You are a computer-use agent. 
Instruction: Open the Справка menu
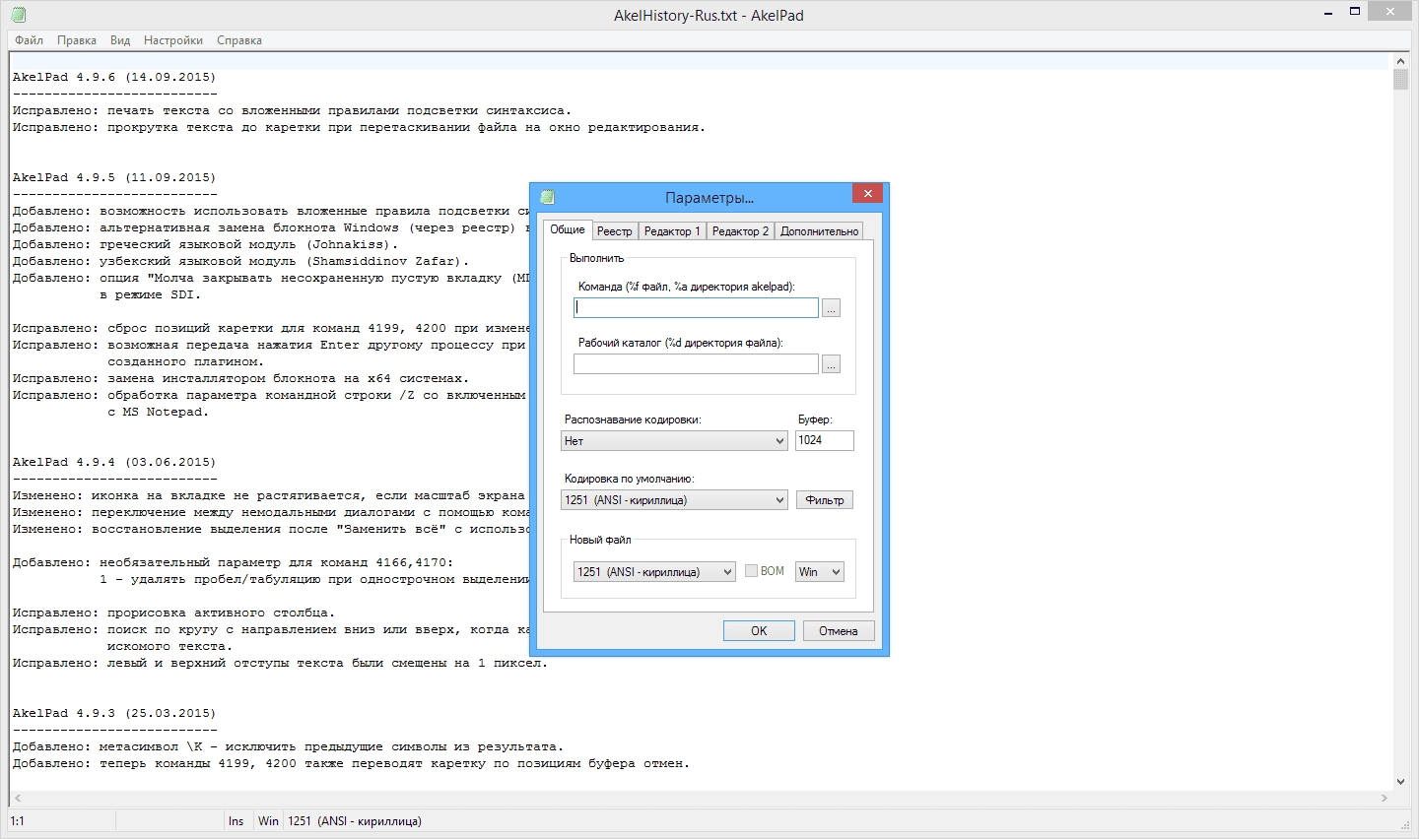(239, 40)
